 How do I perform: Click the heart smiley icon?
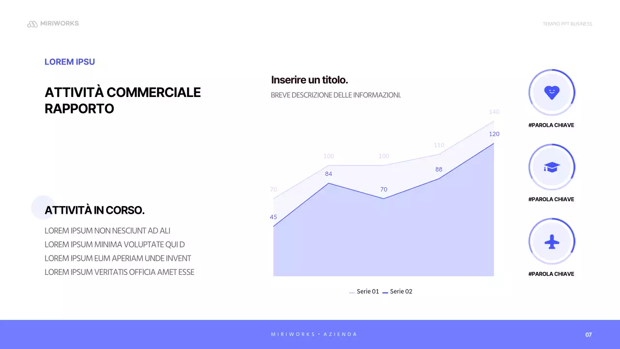552,92
